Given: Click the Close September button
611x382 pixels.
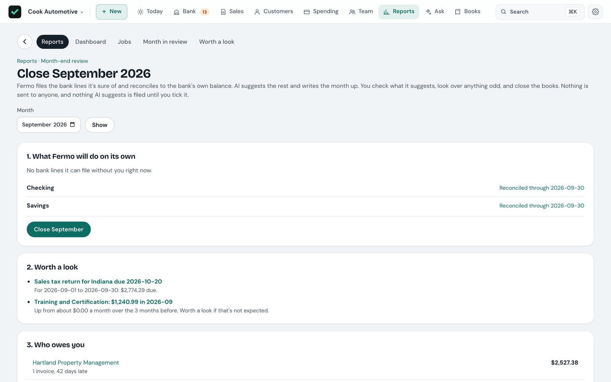Looking at the screenshot, I should pos(59,229).
